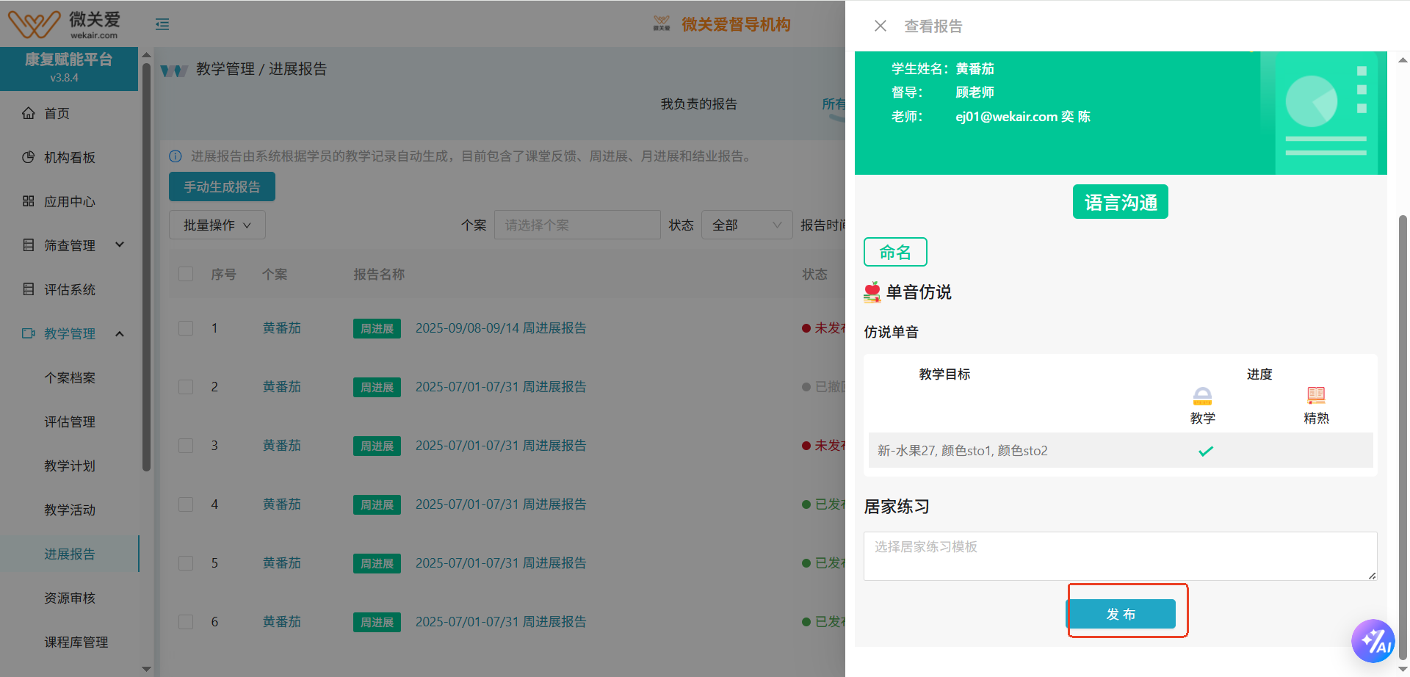This screenshot has width=1410, height=677.
Task: Expand the 状态 全部 dropdown
Action: click(x=746, y=225)
